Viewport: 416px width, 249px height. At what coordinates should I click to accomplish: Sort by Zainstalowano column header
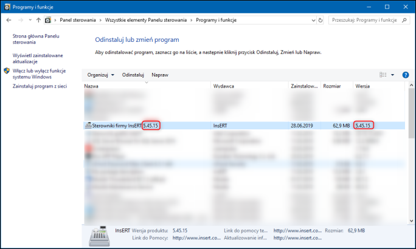[304, 86]
